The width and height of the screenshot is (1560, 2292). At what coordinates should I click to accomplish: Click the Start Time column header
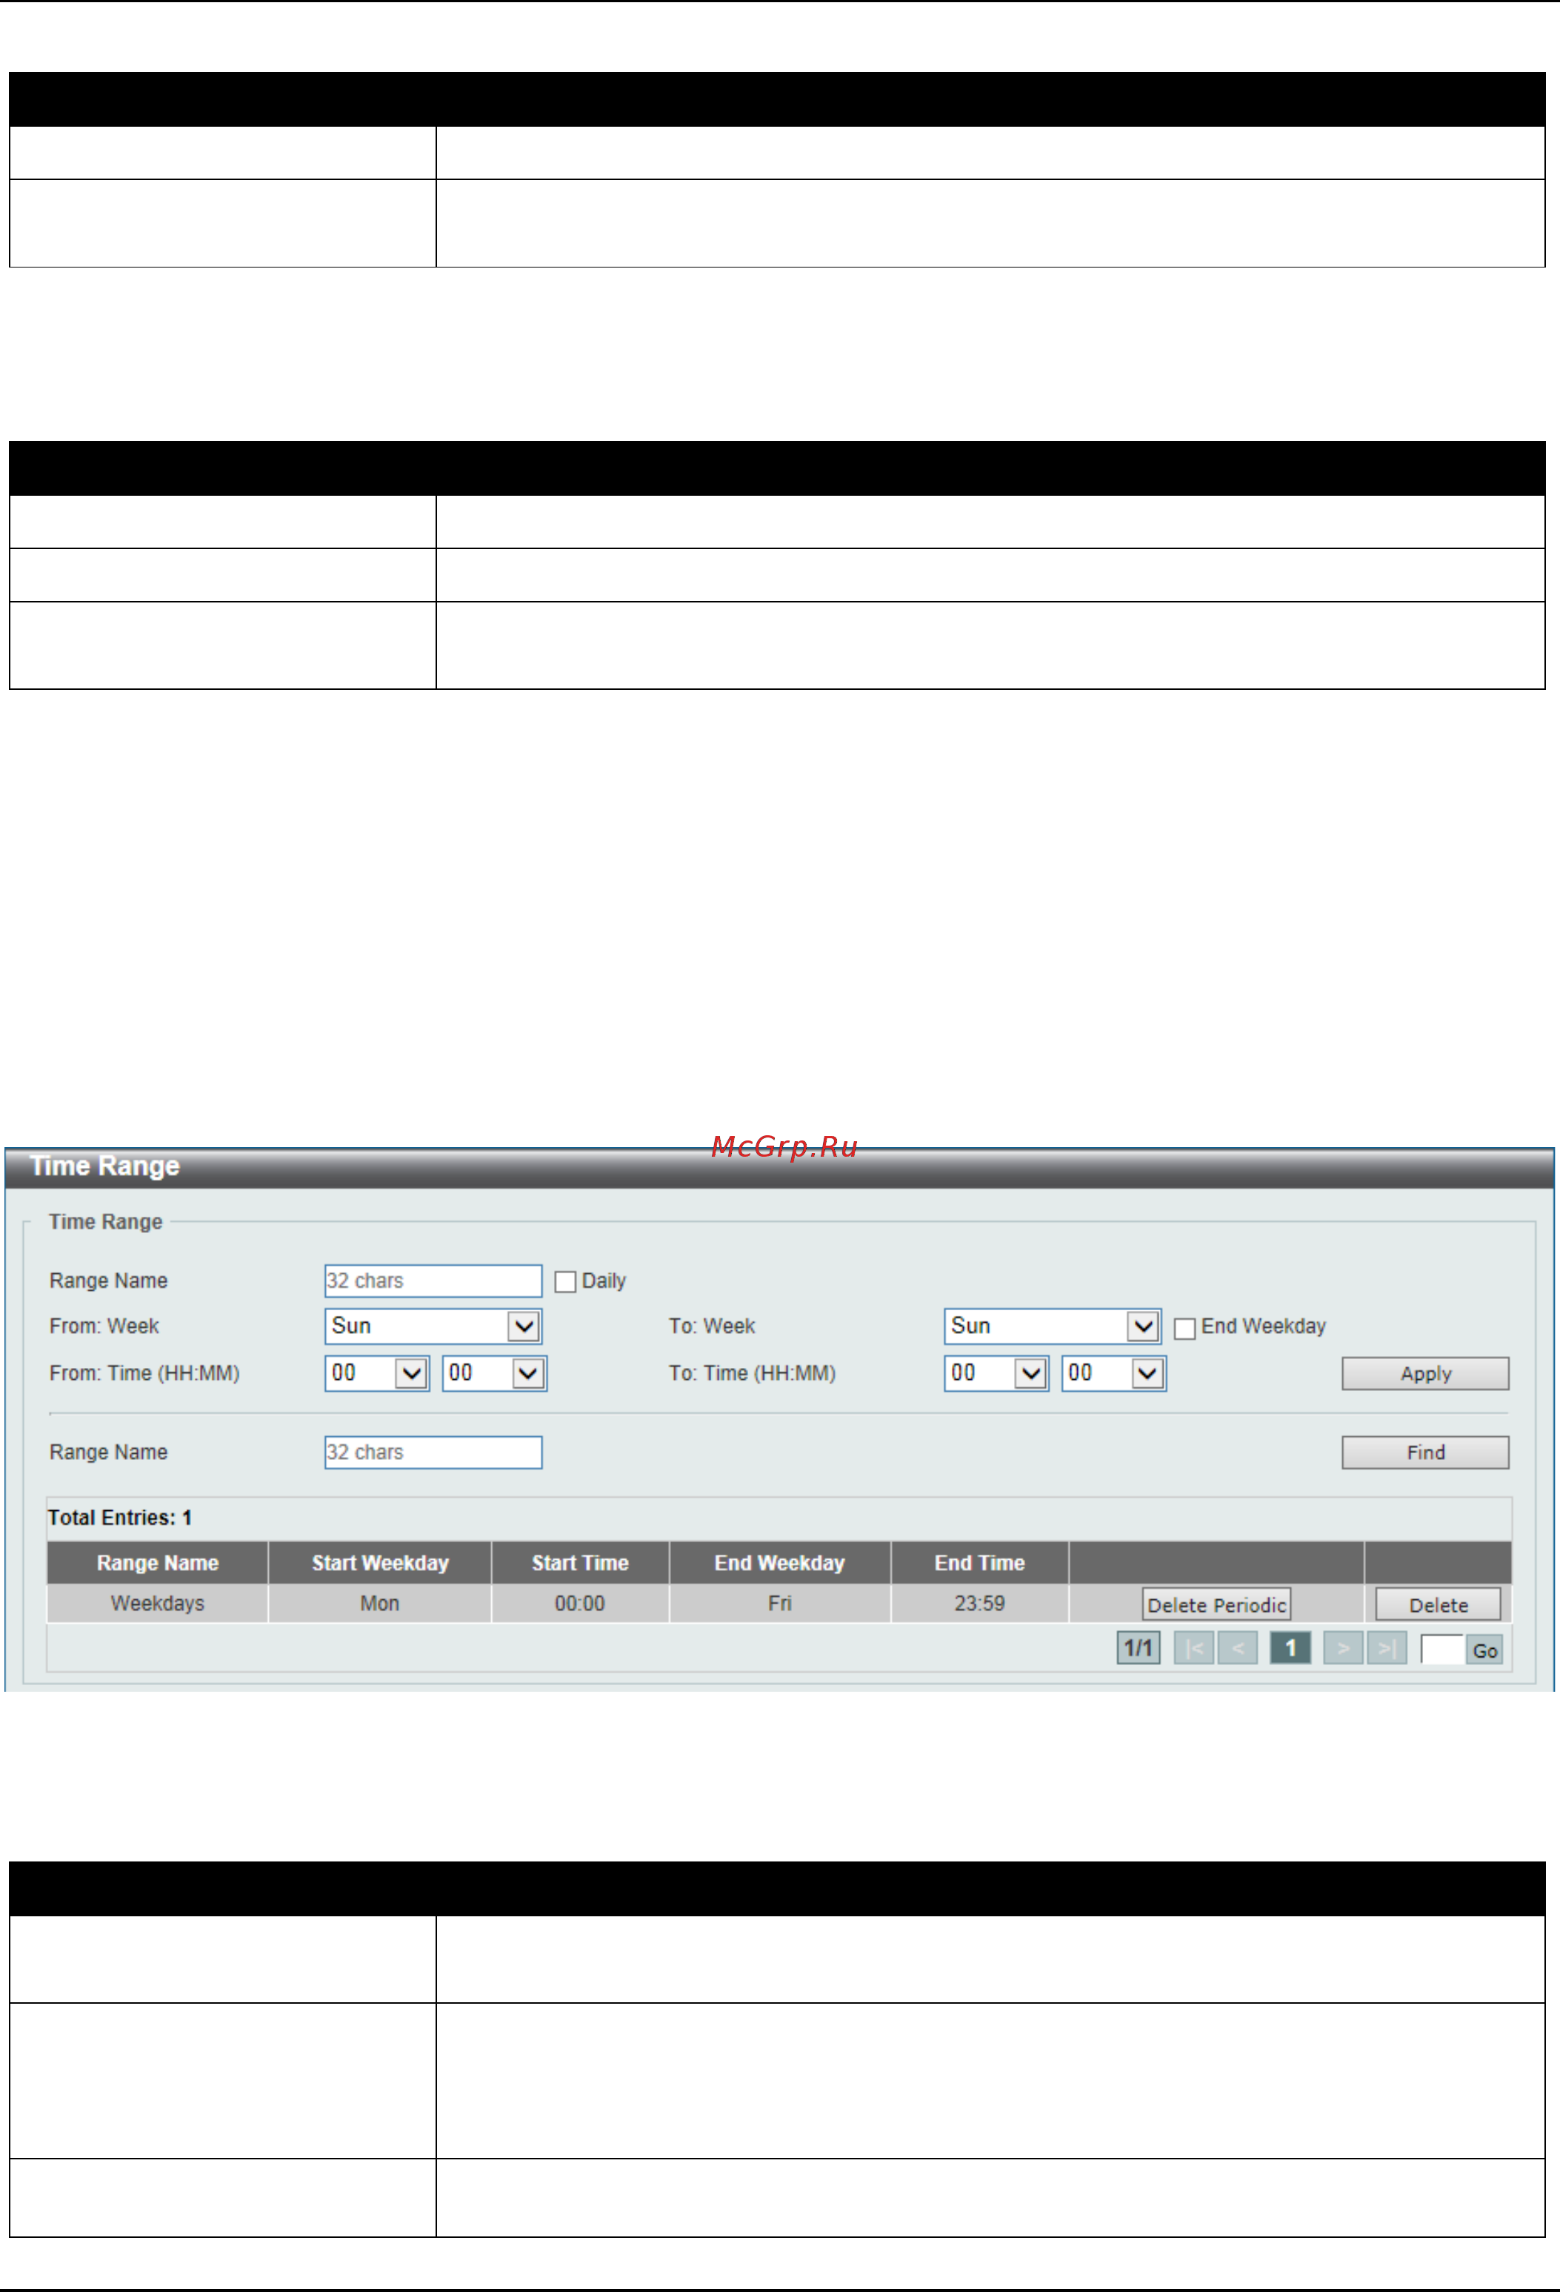coord(580,1563)
